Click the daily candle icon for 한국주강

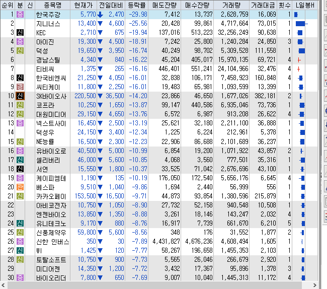(296, 15)
